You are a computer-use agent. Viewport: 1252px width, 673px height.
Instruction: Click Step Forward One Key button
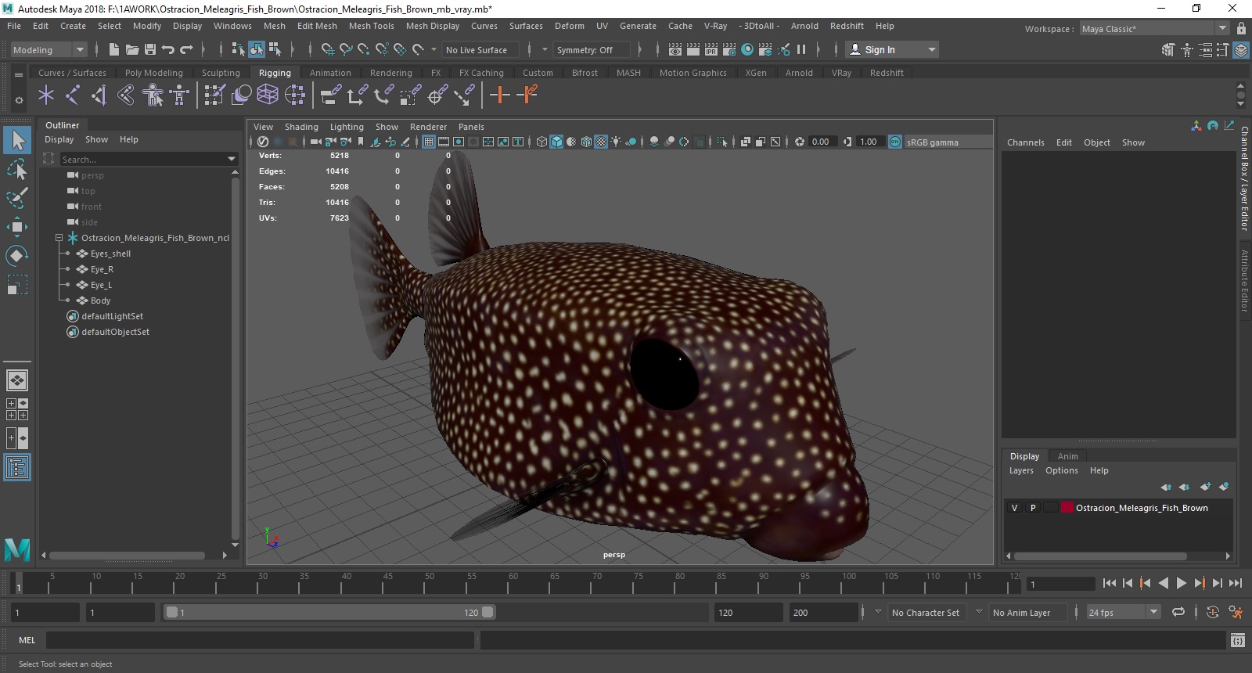[x=1200, y=583]
